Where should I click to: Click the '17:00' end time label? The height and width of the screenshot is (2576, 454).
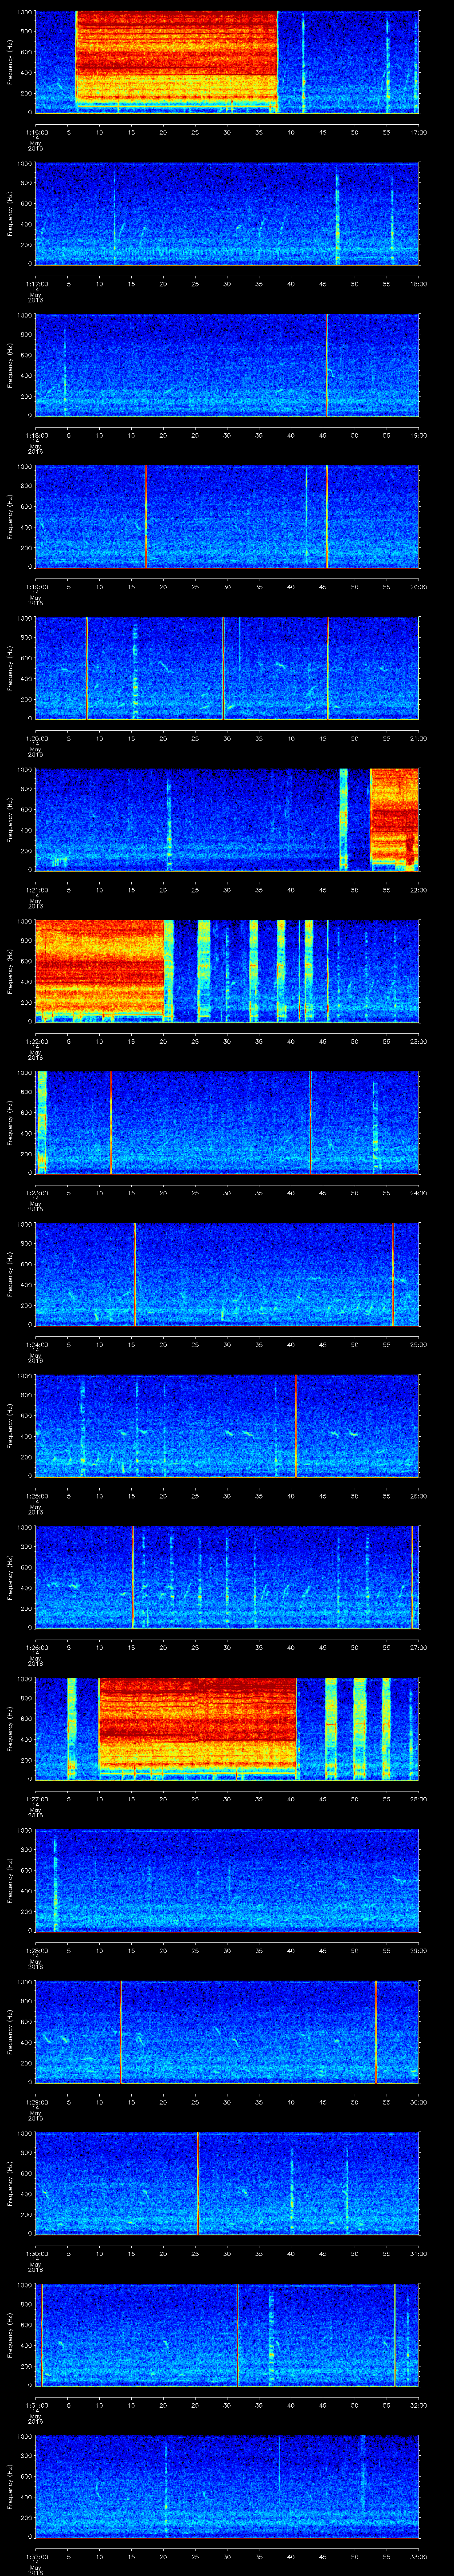[x=418, y=132]
